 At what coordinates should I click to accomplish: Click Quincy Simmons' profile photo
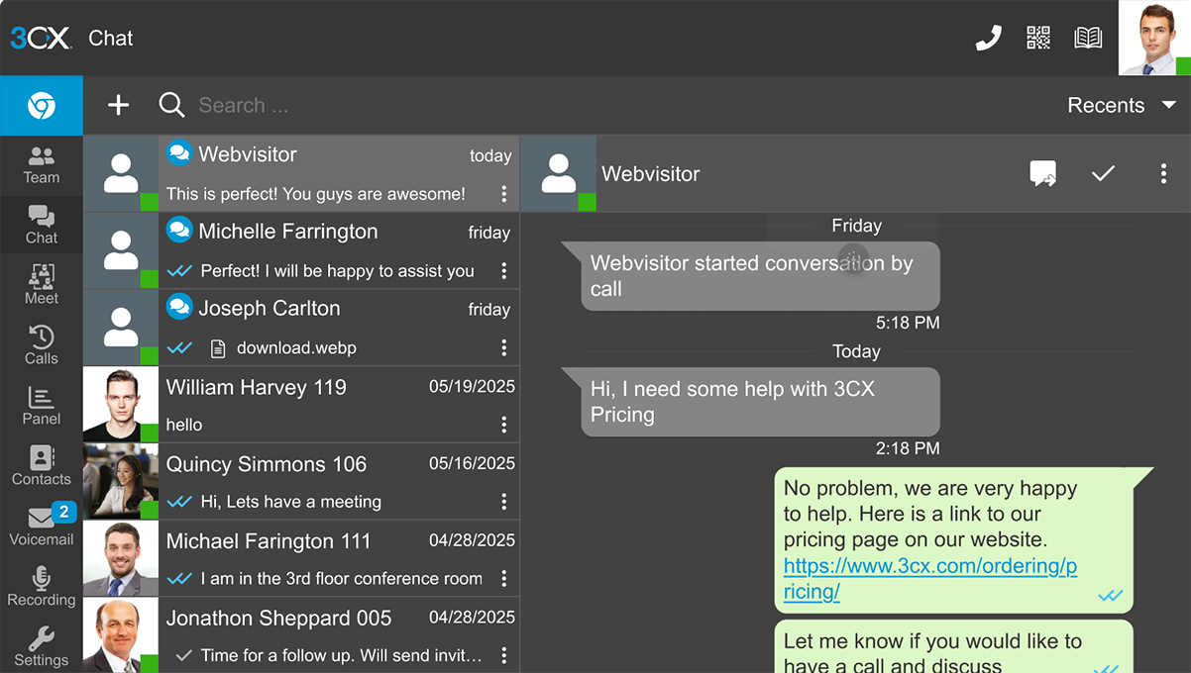pos(121,481)
